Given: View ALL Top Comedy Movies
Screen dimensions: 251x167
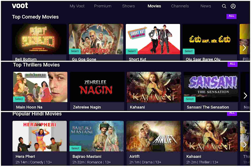Looking at the screenshot, I should [231, 16].
